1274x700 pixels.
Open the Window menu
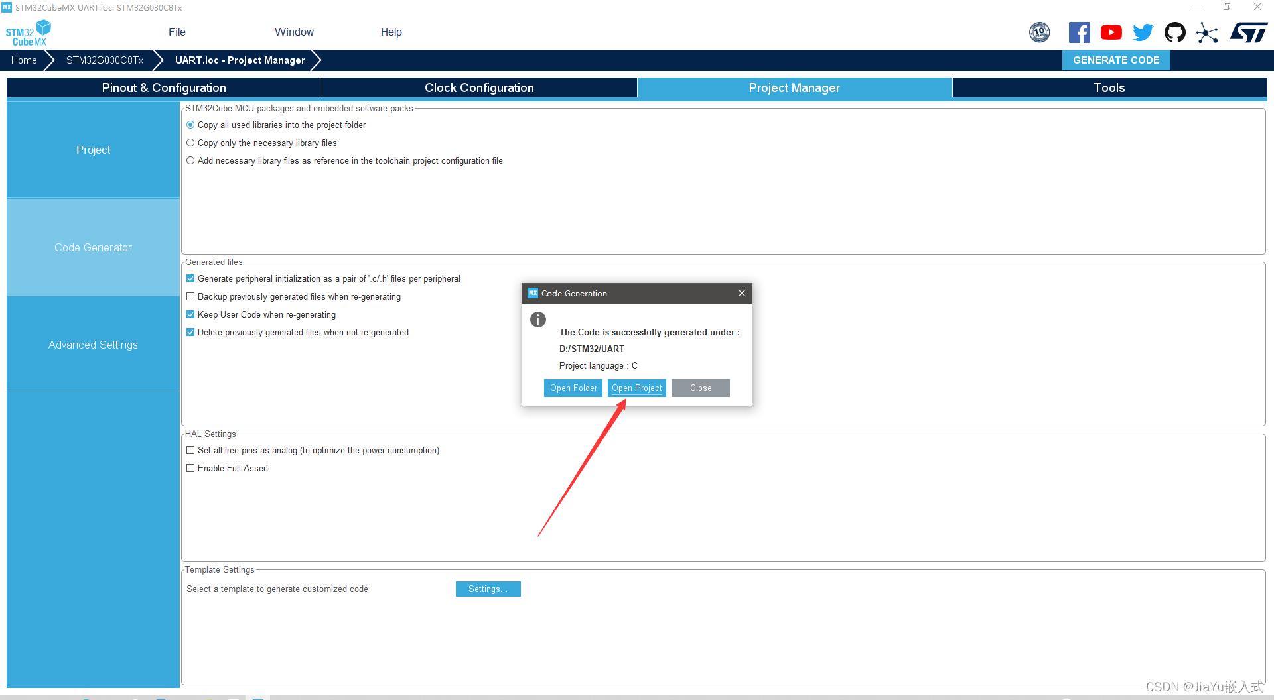click(x=294, y=32)
